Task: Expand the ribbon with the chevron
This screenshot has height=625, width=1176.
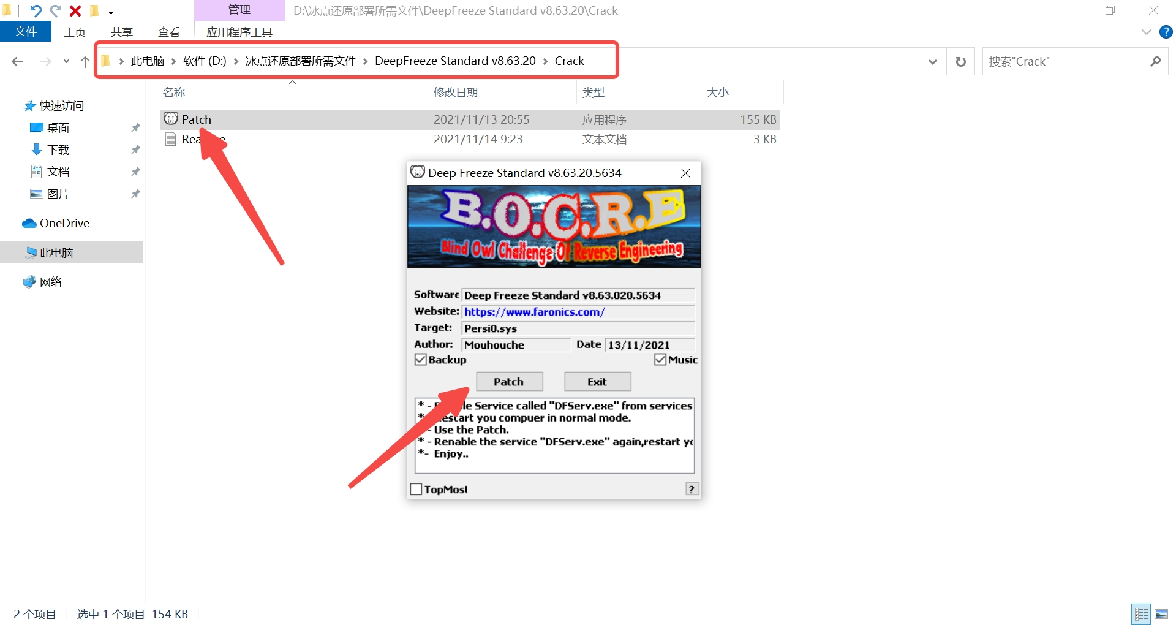Action: coord(1147,32)
